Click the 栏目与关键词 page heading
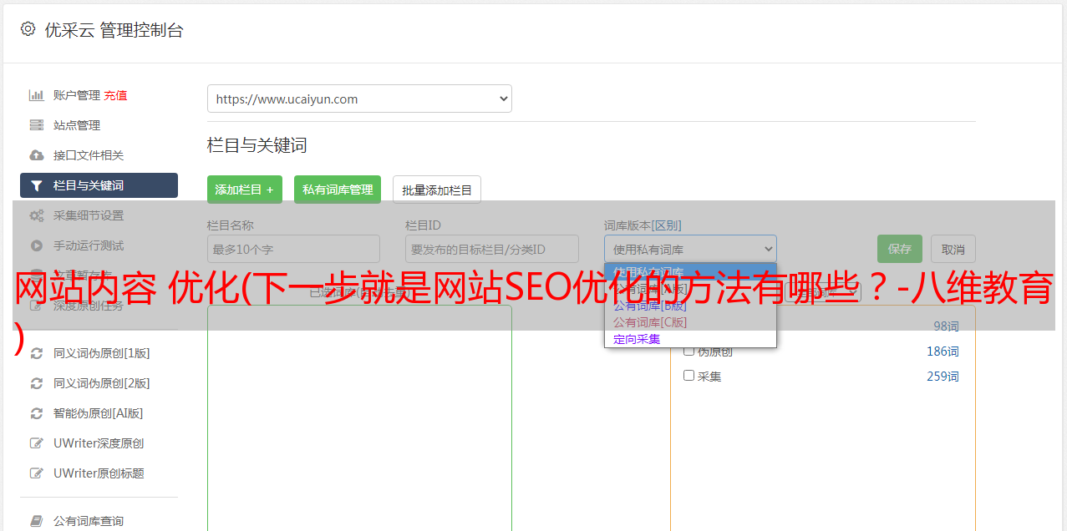The height and width of the screenshot is (531, 1067). [257, 145]
